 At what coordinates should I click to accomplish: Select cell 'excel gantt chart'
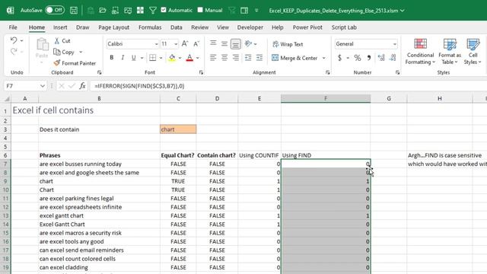[100, 215]
